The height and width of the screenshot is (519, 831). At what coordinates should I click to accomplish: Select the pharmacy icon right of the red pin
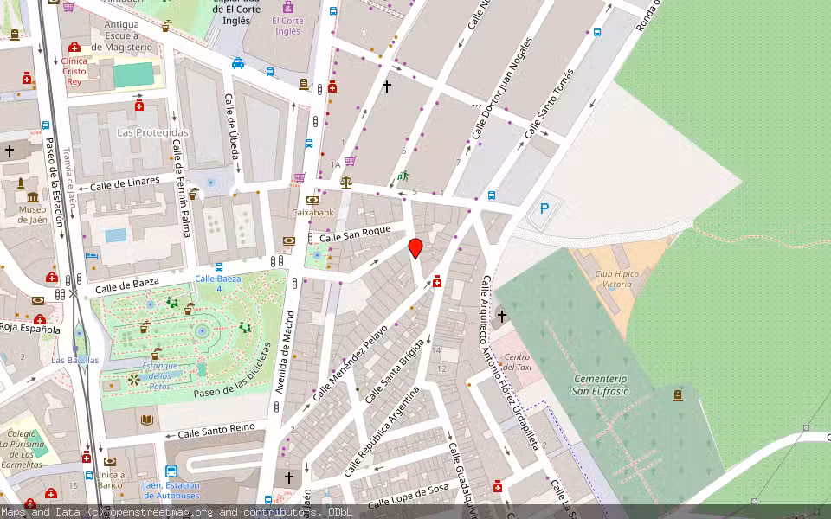click(437, 281)
